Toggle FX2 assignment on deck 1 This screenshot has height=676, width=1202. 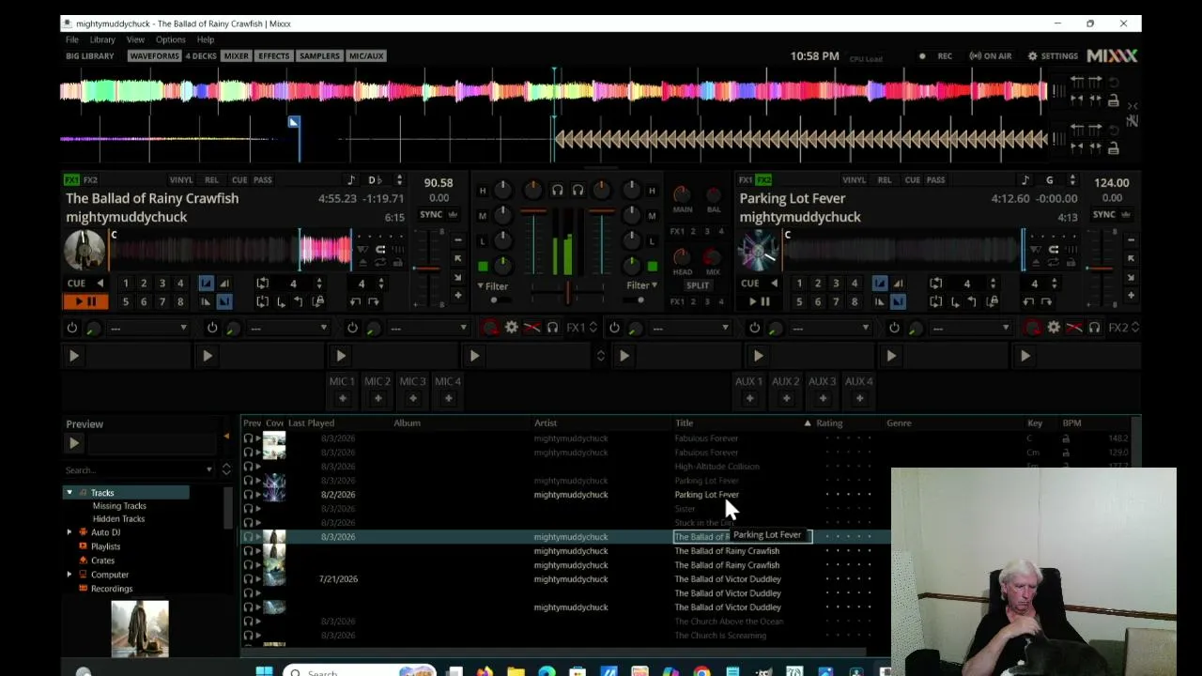(90, 179)
